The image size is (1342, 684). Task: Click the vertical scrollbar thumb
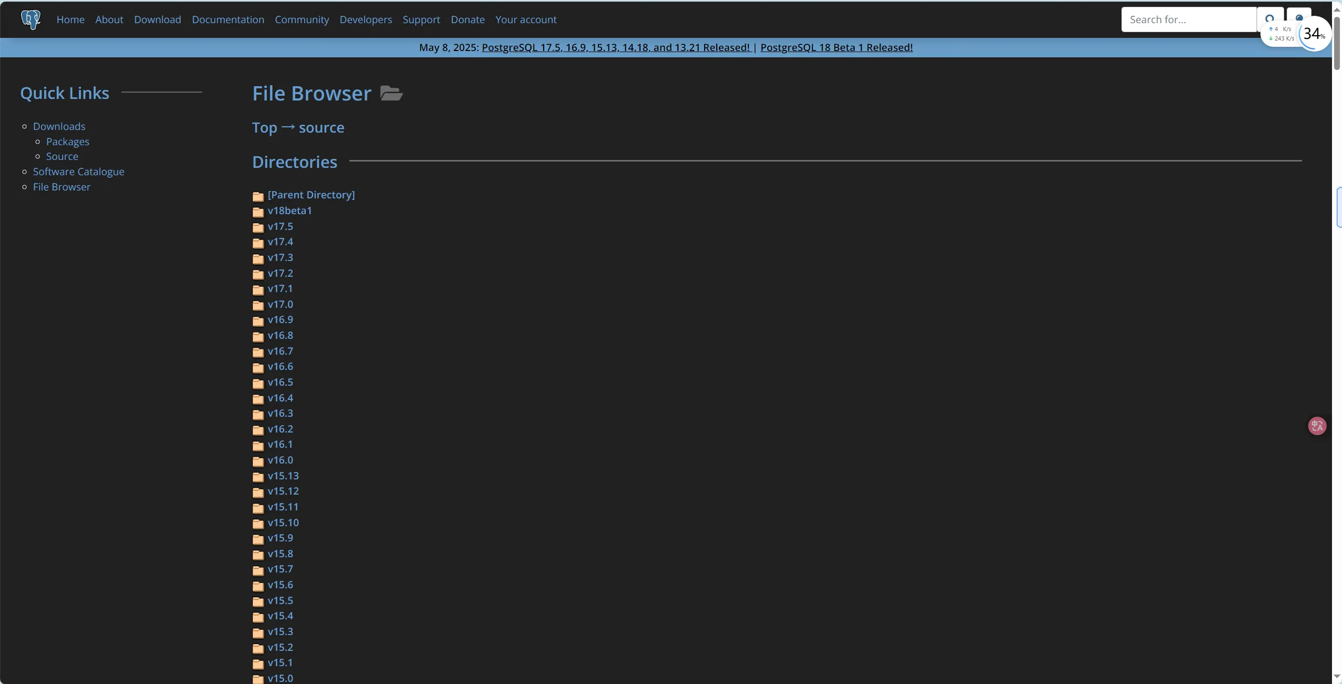(x=1337, y=43)
